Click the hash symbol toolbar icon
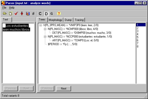 pyautogui.click(x=33, y=14)
